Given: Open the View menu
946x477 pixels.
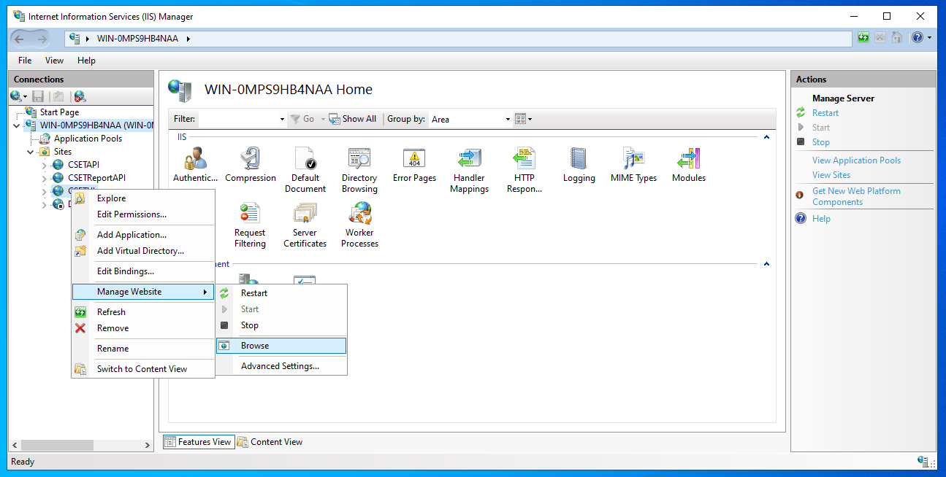Looking at the screenshot, I should (54, 61).
